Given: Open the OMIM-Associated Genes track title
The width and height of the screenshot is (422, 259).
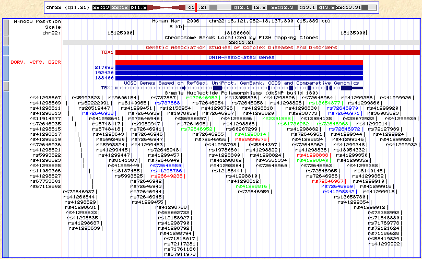Looking at the screenshot, I should pos(241,57).
